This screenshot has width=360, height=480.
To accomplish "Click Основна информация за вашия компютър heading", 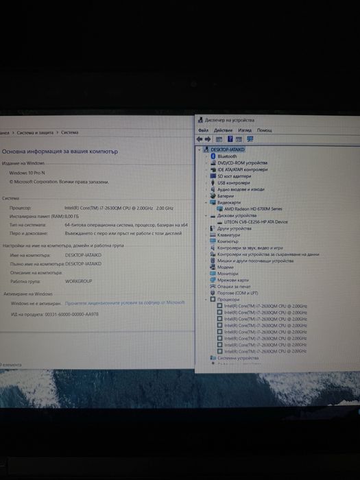I will click(60, 152).
